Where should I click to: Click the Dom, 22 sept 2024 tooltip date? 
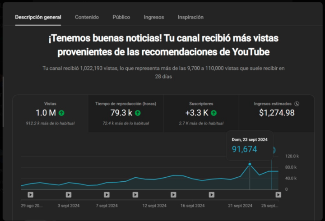(x=250, y=140)
